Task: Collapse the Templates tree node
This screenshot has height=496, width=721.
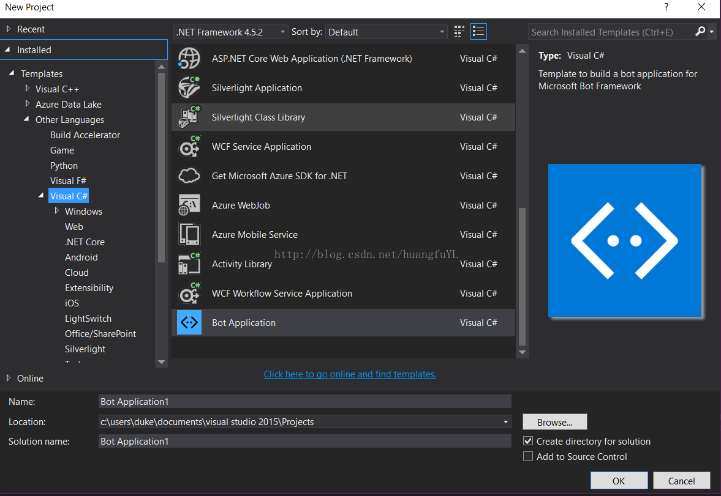Action: [12, 73]
